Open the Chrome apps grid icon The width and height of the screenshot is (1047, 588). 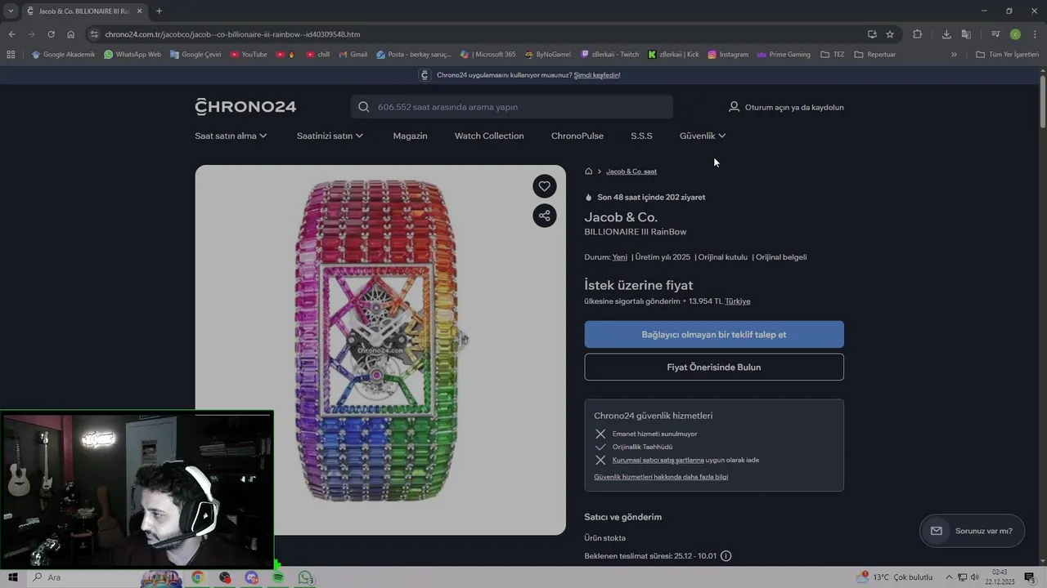tap(11, 55)
